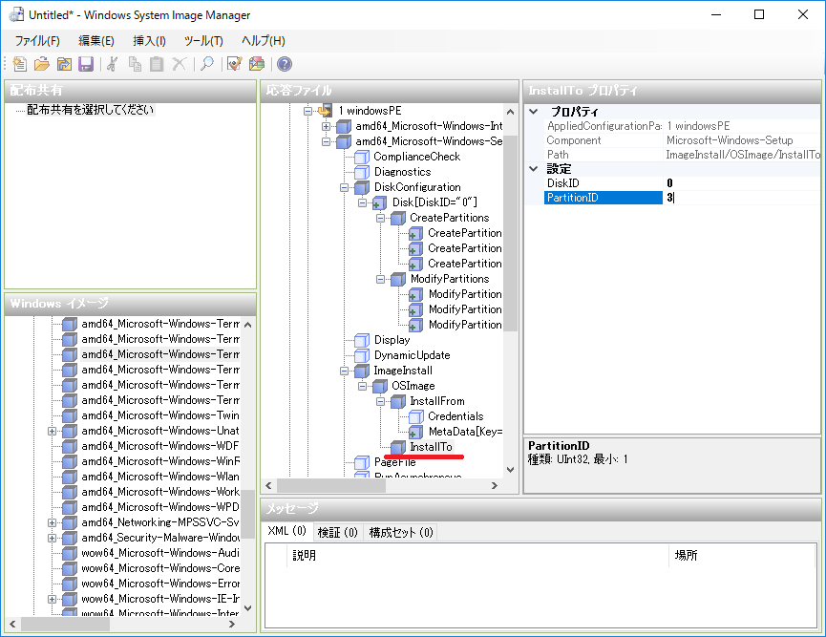Click the close answer file toolbar icon

(64, 64)
